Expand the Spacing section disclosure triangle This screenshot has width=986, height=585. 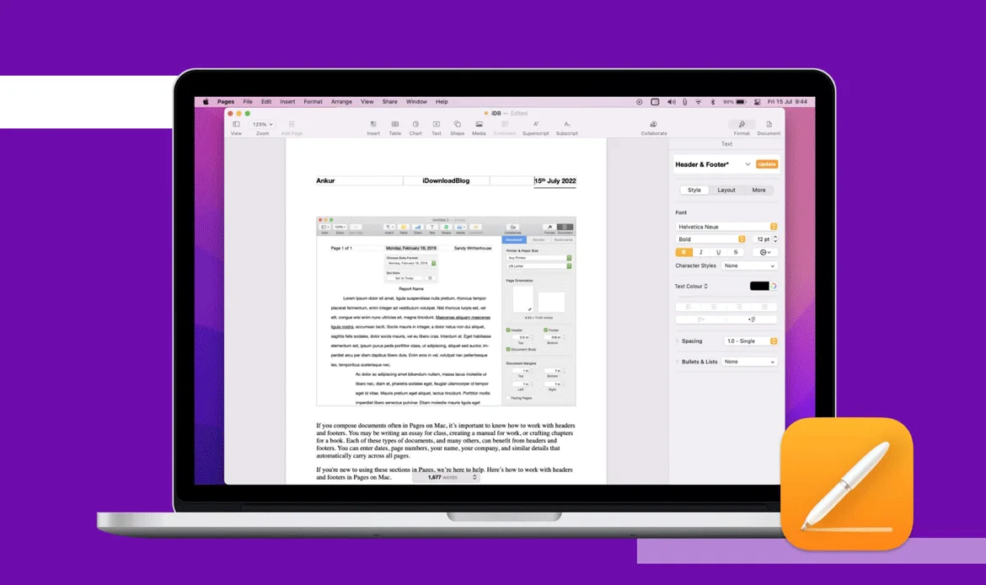[678, 341]
